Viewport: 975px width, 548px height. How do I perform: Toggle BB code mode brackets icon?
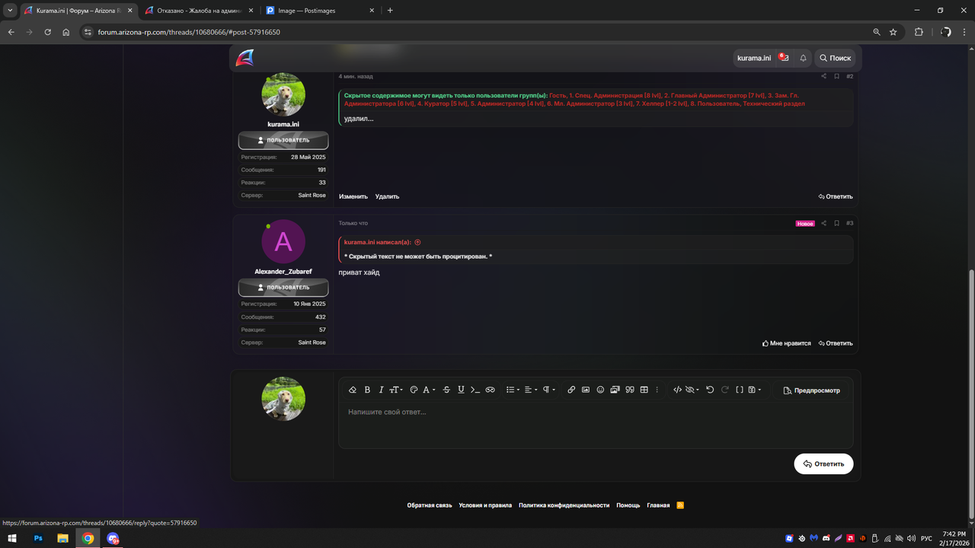(739, 390)
